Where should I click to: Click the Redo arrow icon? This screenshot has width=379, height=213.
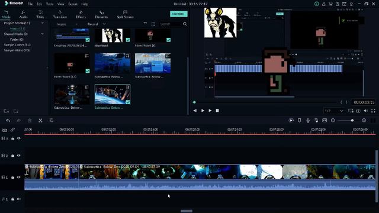coord(18,121)
